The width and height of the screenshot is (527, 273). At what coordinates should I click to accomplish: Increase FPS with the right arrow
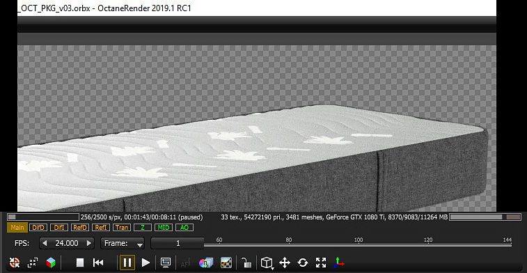[89, 243]
